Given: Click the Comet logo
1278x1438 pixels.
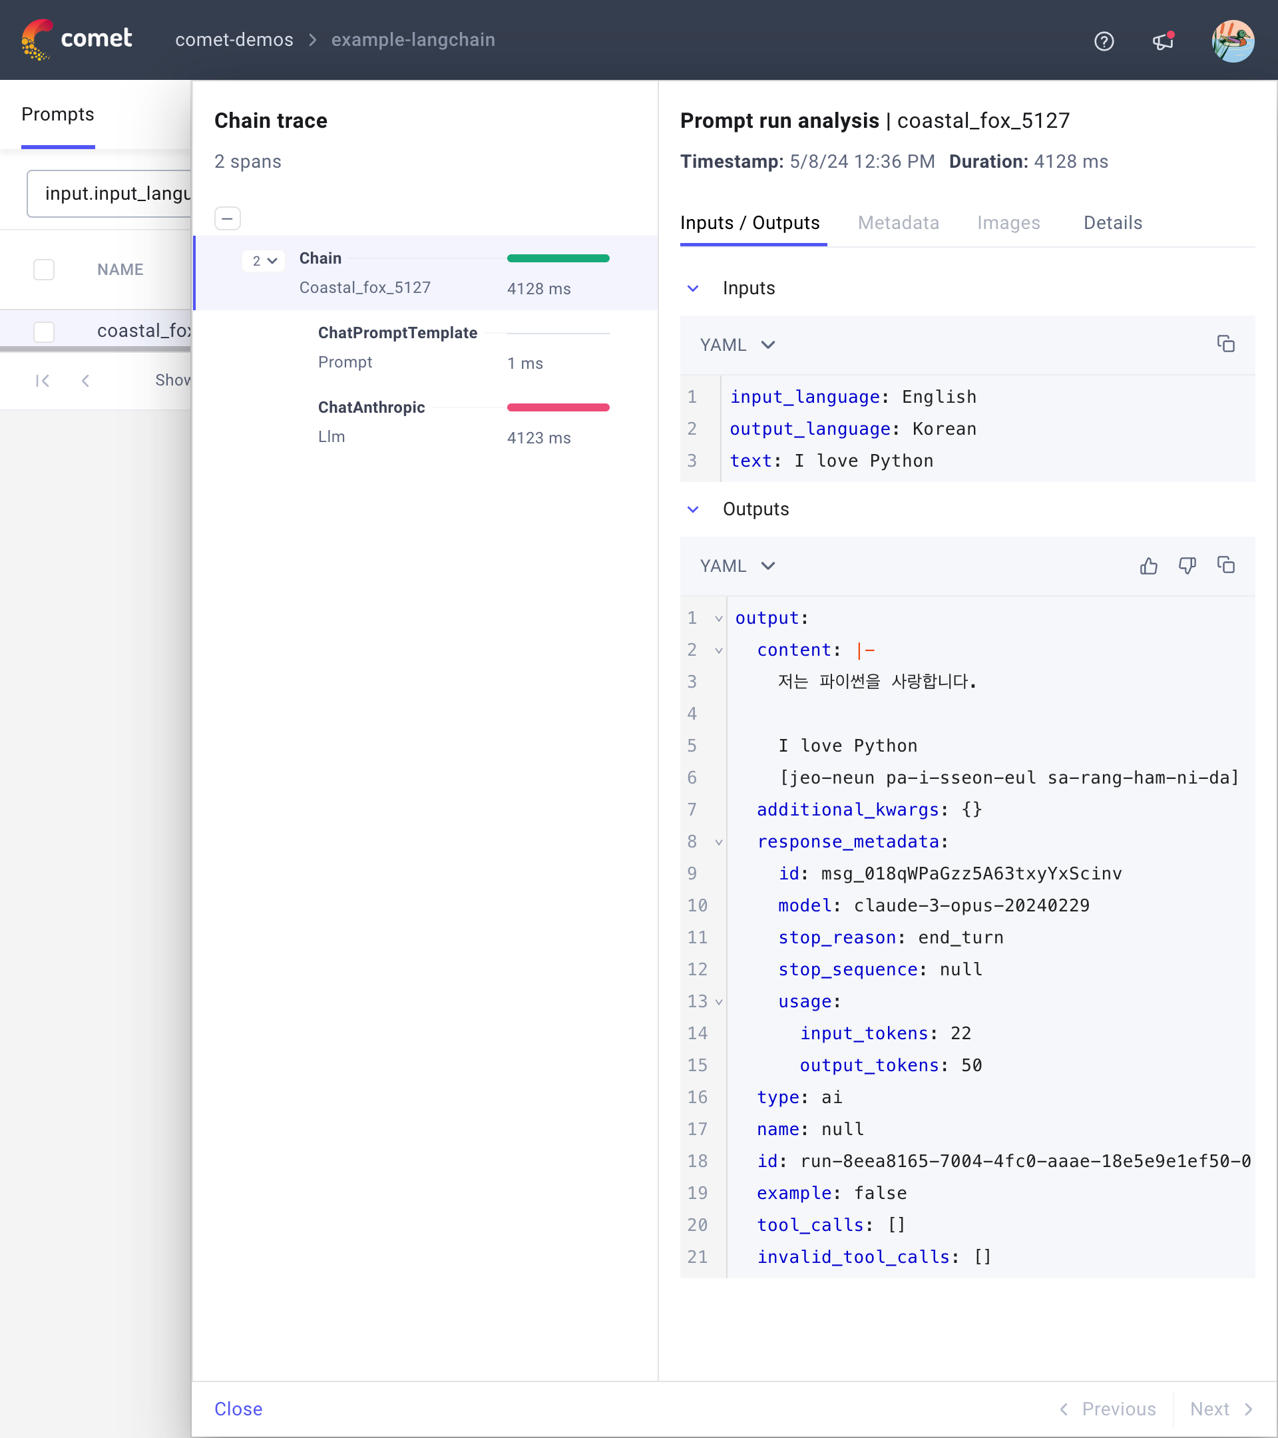Looking at the screenshot, I should pyautogui.click(x=77, y=39).
